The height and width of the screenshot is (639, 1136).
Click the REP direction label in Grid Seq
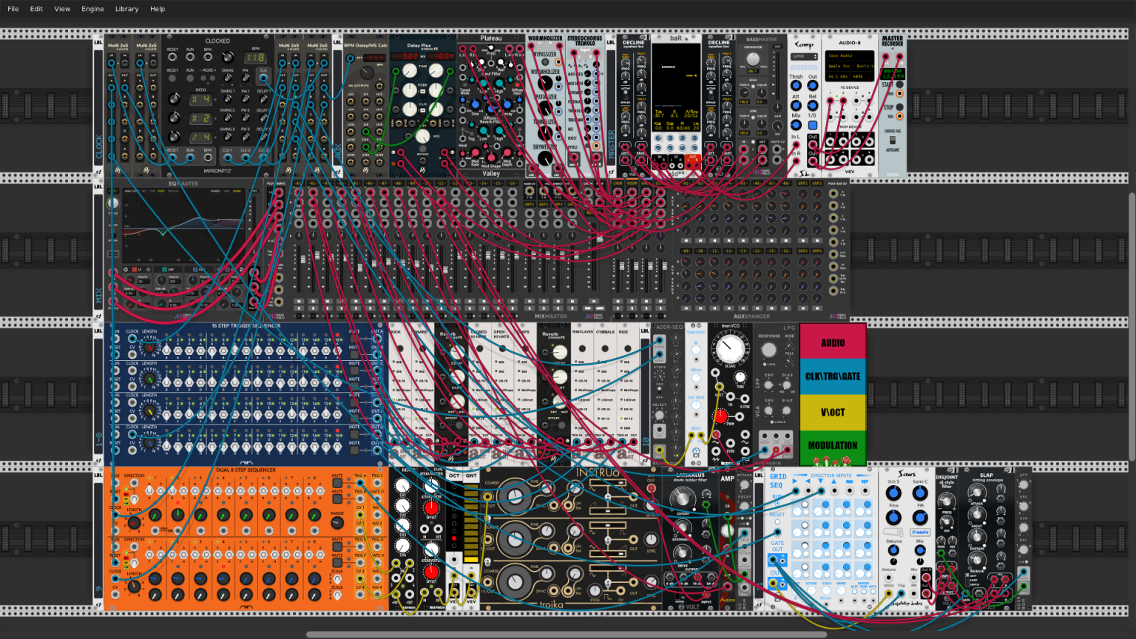point(865,481)
